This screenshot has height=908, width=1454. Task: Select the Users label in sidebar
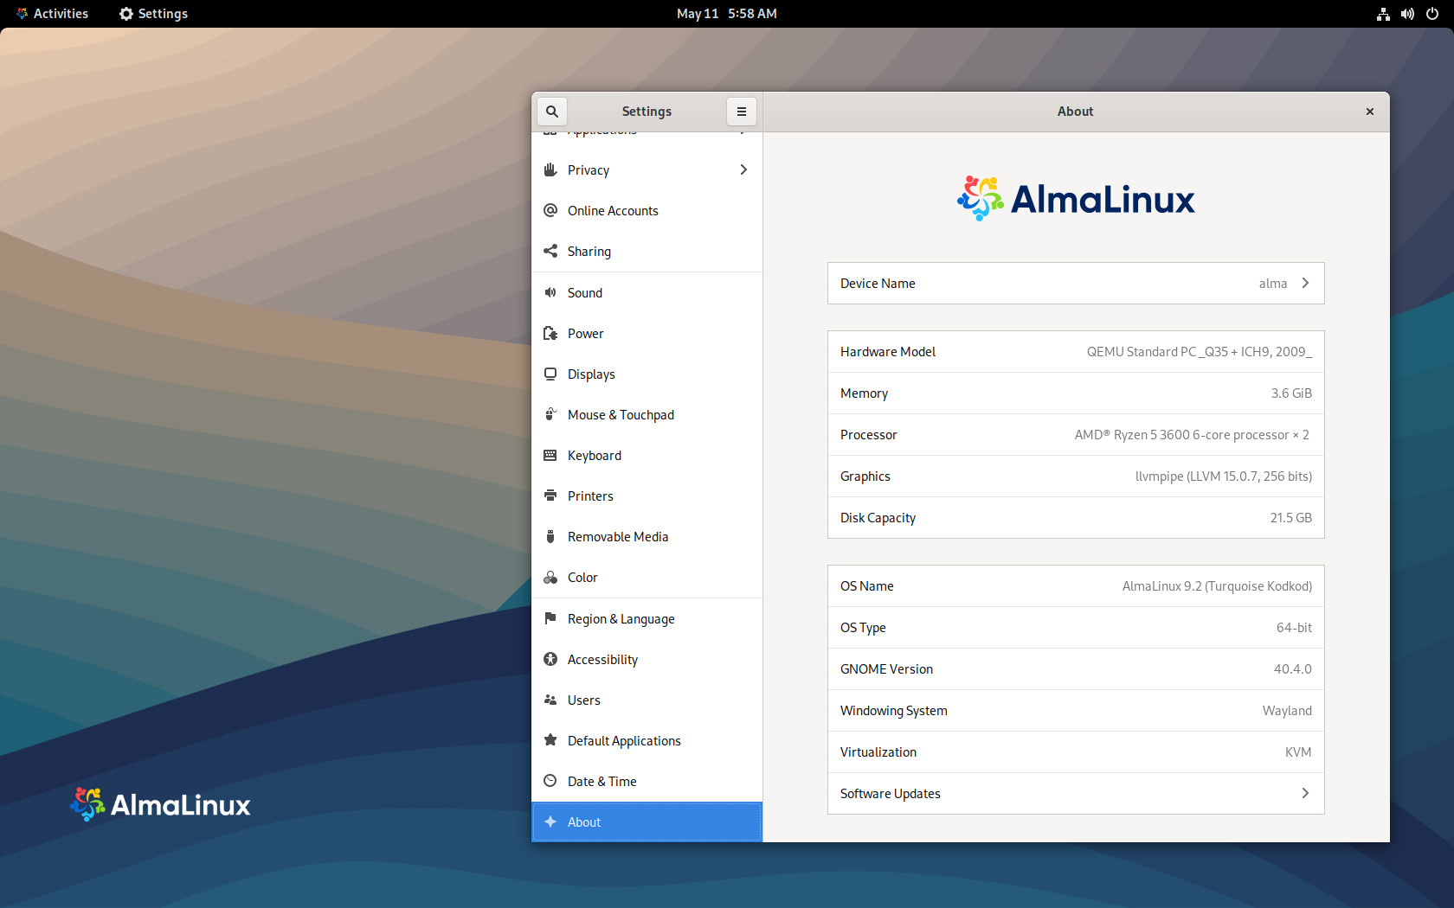[x=583, y=700]
